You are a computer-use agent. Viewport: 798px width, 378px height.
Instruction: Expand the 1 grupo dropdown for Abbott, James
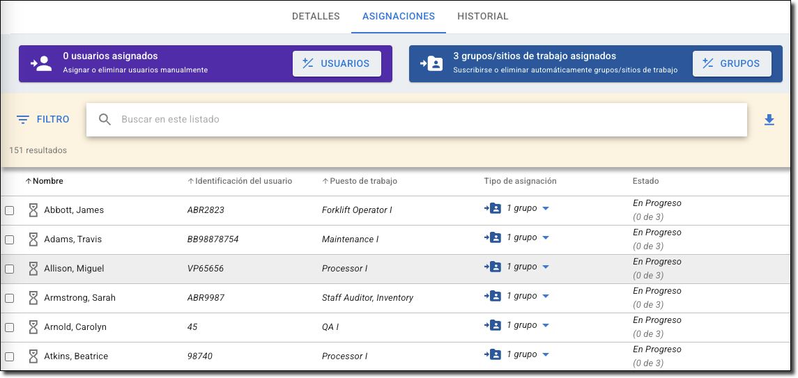coord(546,209)
